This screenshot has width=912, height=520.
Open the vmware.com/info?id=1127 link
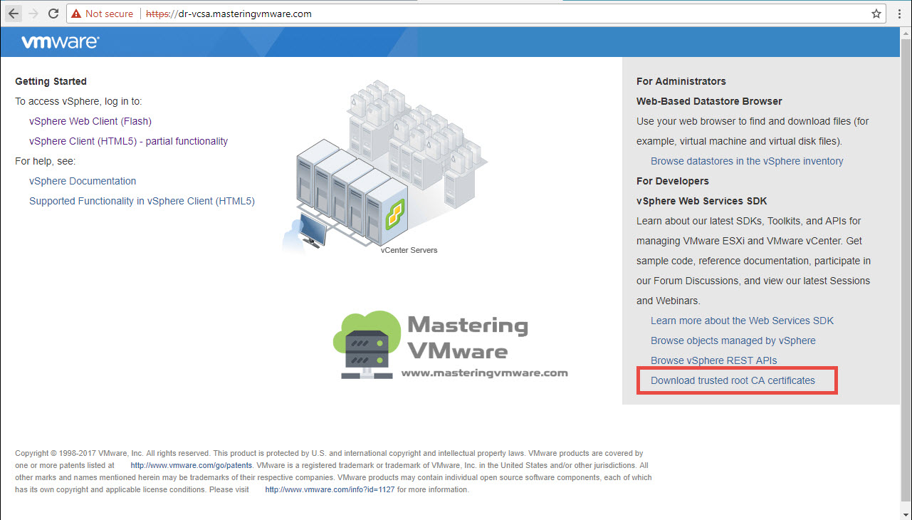click(x=330, y=490)
